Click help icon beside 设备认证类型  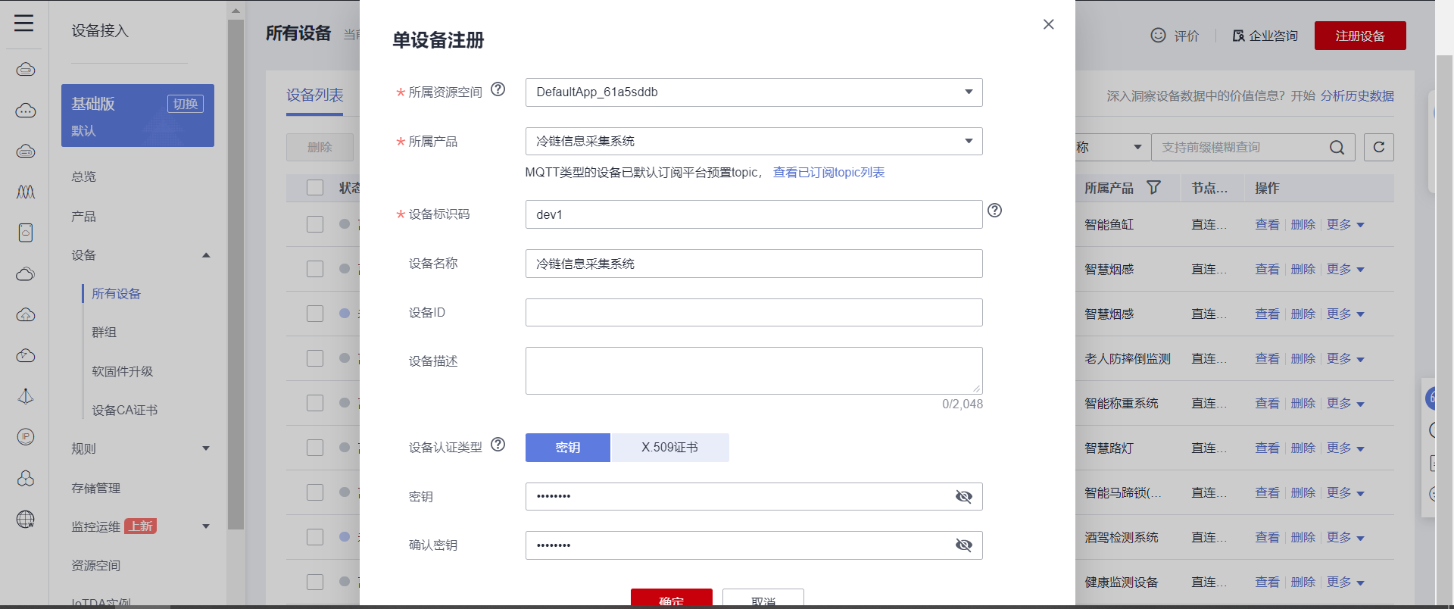pos(498,445)
